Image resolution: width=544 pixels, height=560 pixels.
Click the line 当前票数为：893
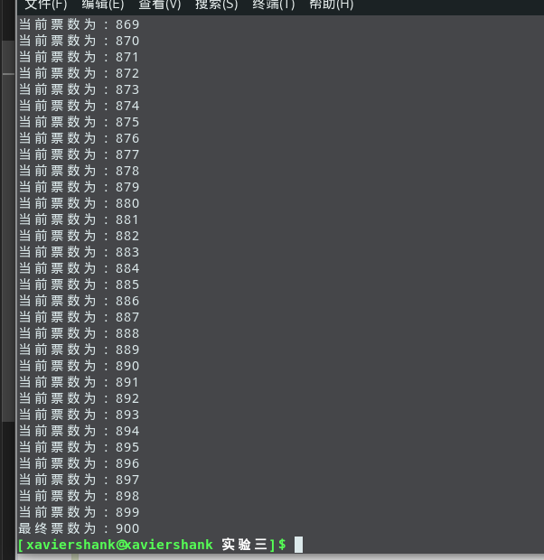point(79,415)
